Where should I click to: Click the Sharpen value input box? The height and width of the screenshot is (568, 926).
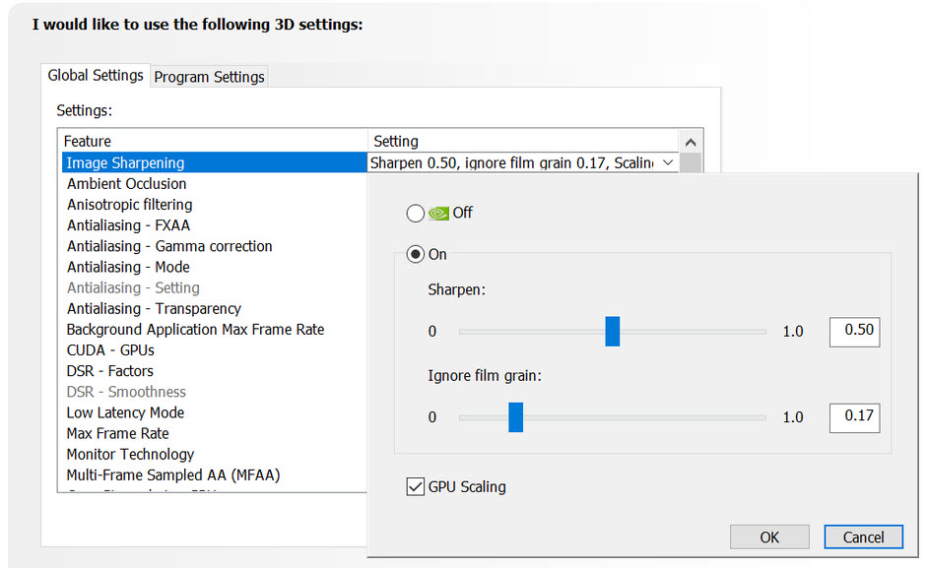[854, 331]
